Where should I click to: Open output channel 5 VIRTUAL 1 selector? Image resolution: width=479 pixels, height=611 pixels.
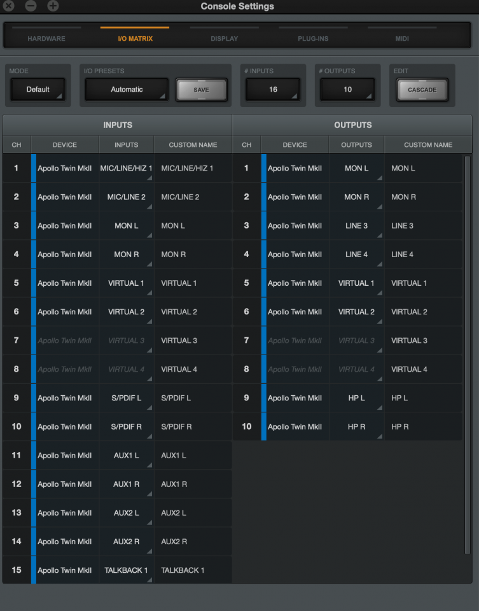[x=356, y=283]
